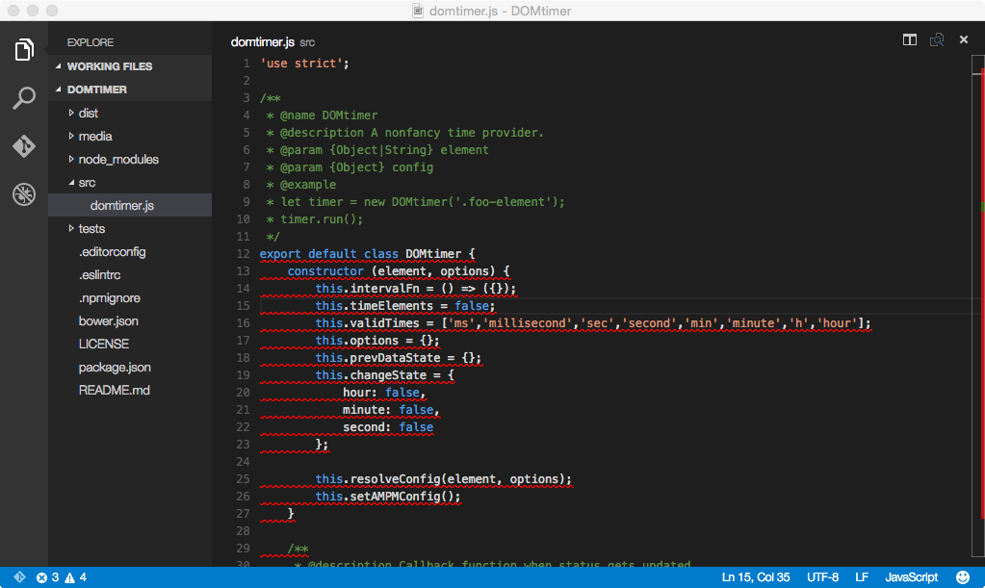The image size is (985, 588).
Task: Open the LICENSE file
Action: (x=129, y=344)
